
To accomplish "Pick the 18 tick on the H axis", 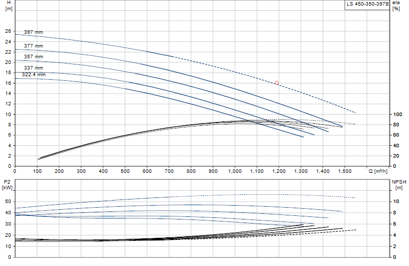I will pos(8,73).
